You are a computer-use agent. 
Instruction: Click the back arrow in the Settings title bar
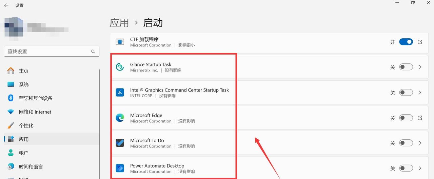[x=6, y=5]
